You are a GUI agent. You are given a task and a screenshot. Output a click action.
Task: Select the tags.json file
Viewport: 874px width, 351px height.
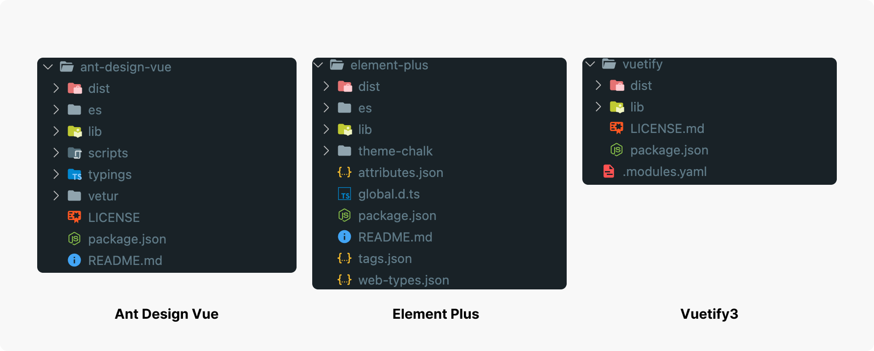(385, 259)
